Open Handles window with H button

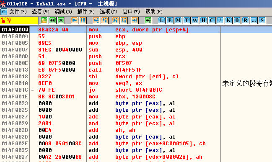[x=203, y=21]
